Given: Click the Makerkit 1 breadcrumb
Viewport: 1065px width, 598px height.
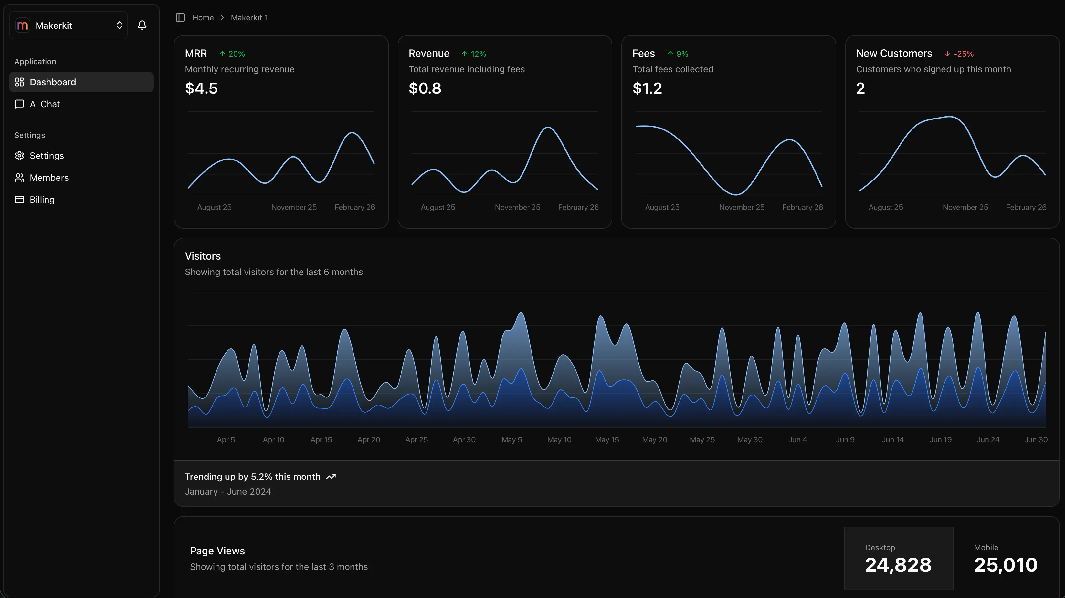Looking at the screenshot, I should [249, 17].
